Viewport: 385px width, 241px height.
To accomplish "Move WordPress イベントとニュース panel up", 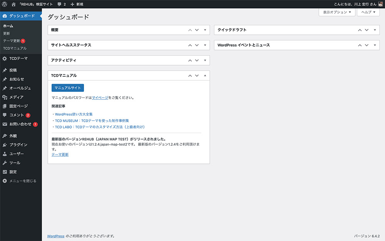I will click(360, 45).
